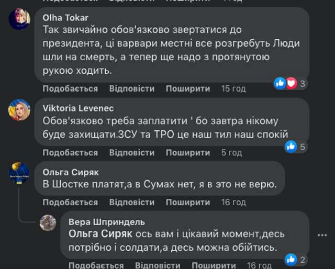Open Viktoria Levenec's avatar
Viewport: 335px width, 269px height.
(20, 110)
